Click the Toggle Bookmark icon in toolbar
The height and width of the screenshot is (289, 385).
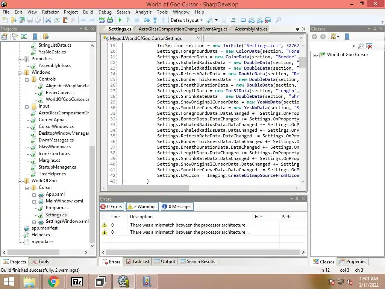(243, 20)
